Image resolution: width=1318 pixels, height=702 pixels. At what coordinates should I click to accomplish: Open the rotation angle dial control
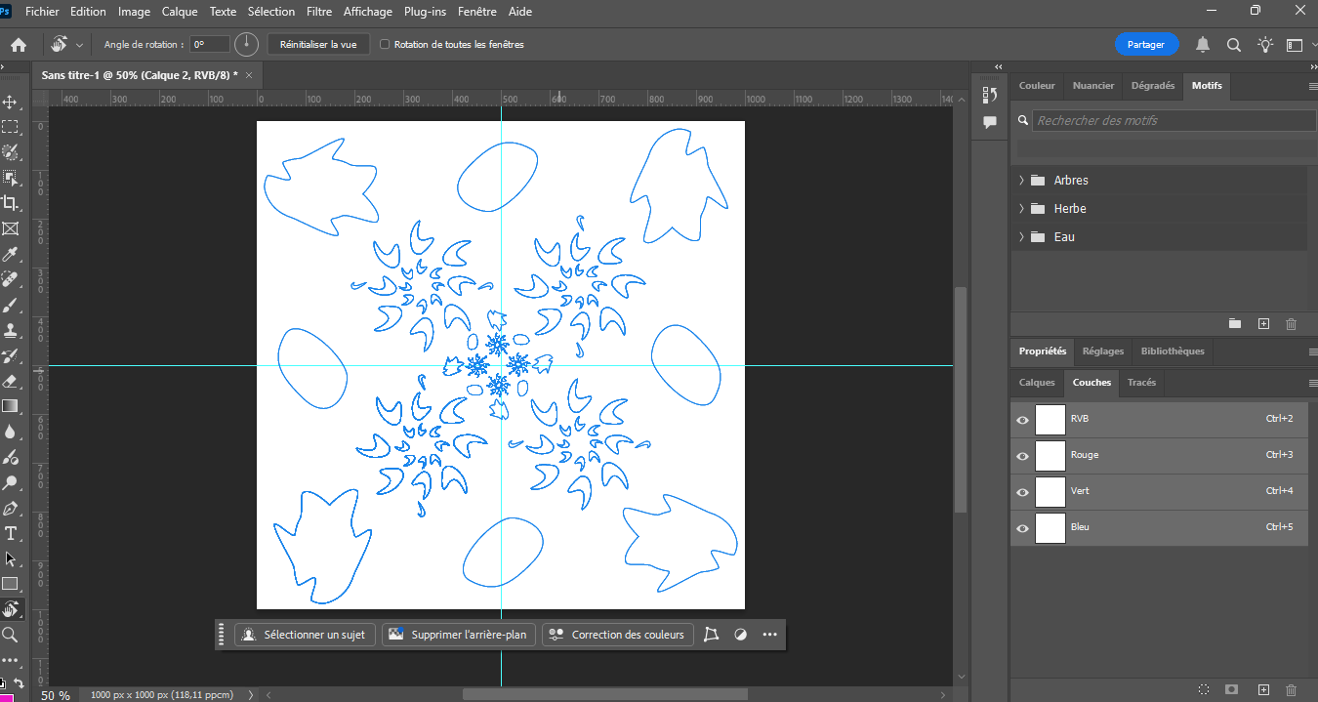tap(245, 43)
